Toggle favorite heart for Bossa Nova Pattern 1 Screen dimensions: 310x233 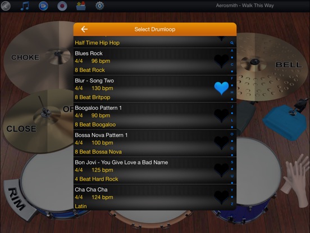(221, 142)
